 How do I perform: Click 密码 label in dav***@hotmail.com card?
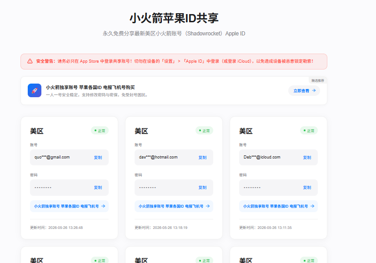click(x=138, y=175)
